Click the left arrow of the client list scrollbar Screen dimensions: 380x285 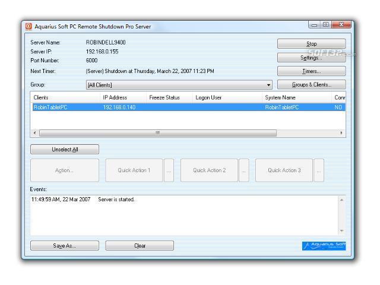pos(35,133)
